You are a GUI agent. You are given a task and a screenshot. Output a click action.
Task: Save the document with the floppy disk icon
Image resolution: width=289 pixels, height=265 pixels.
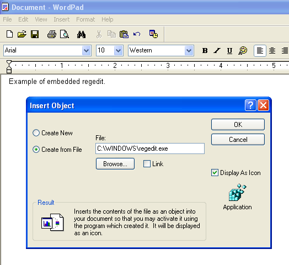(x=35, y=34)
